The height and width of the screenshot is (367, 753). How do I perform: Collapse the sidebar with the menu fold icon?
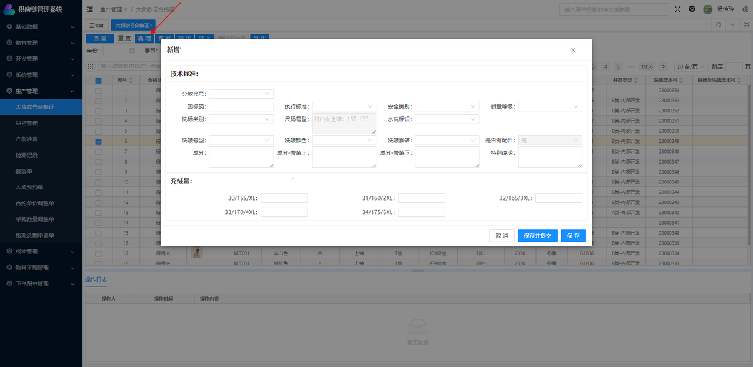[89, 9]
